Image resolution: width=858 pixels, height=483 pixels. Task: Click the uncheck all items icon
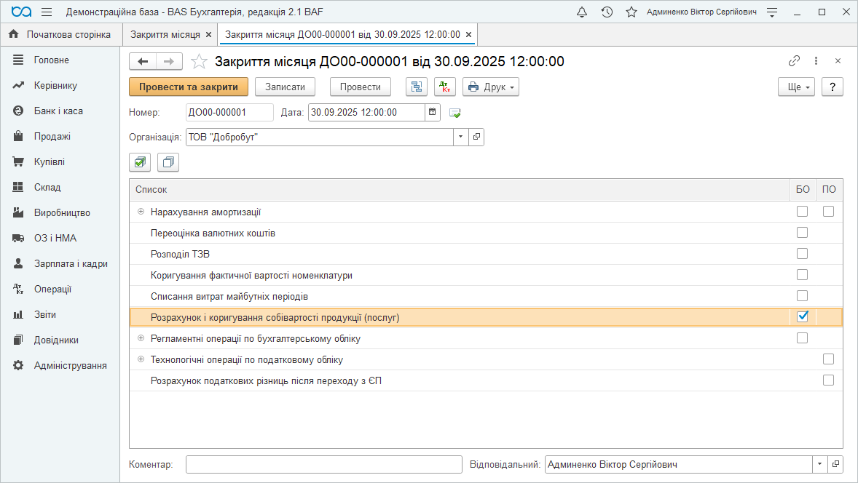point(168,163)
